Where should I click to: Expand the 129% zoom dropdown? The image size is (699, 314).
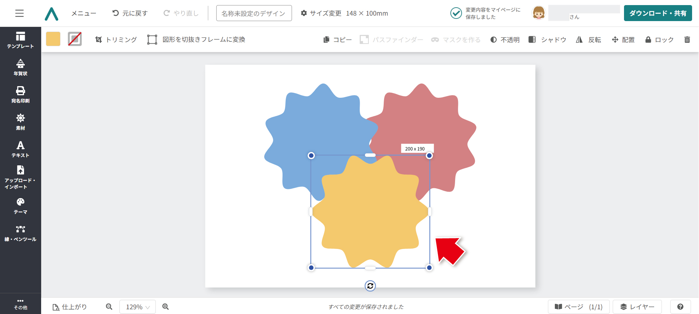coord(138,307)
